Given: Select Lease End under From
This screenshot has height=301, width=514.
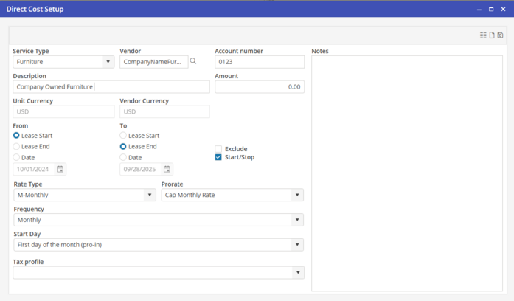Looking at the screenshot, I should (x=17, y=147).
